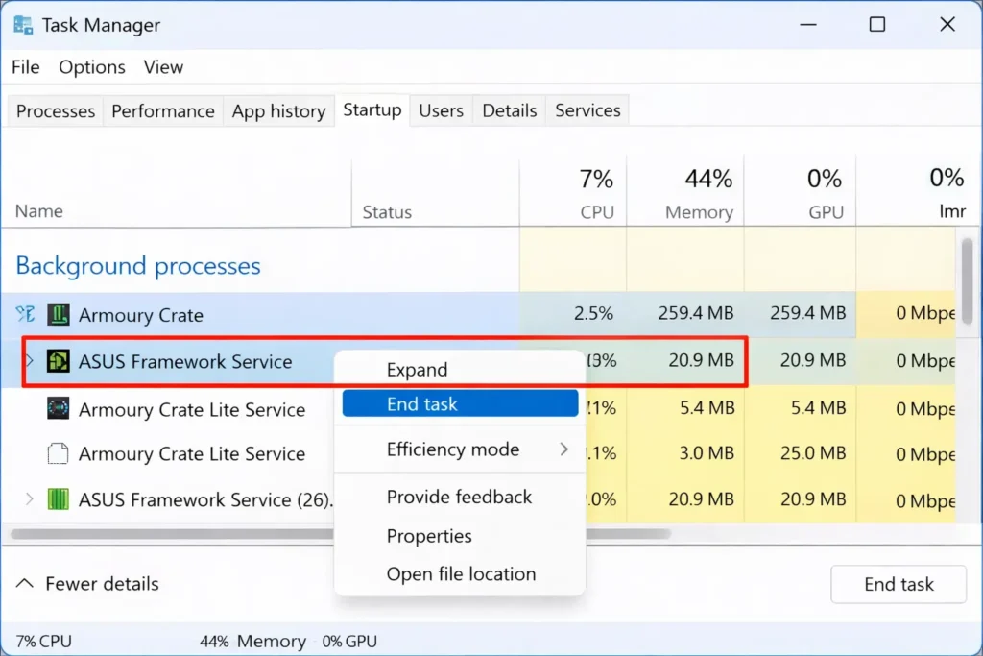983x656 pixels.
Task: Click the blank document icon of Armoury Crate Lite Service
Action: [x=60, y=453]
